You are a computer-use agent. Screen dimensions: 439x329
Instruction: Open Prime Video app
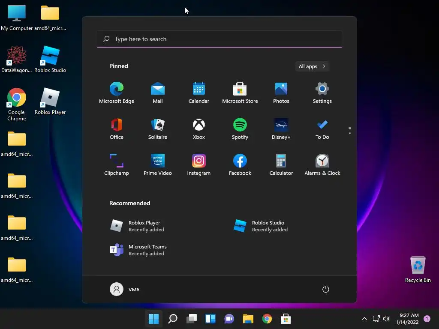click(158, 165)
